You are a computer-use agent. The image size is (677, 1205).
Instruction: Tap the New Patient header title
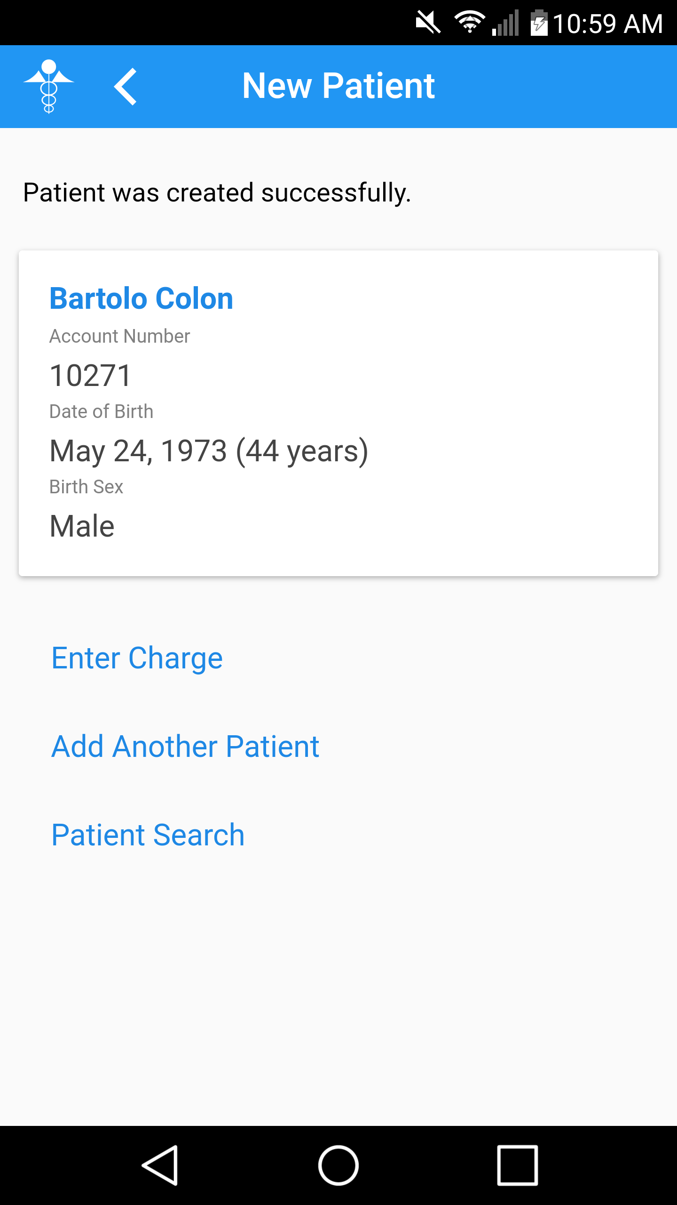338,86
